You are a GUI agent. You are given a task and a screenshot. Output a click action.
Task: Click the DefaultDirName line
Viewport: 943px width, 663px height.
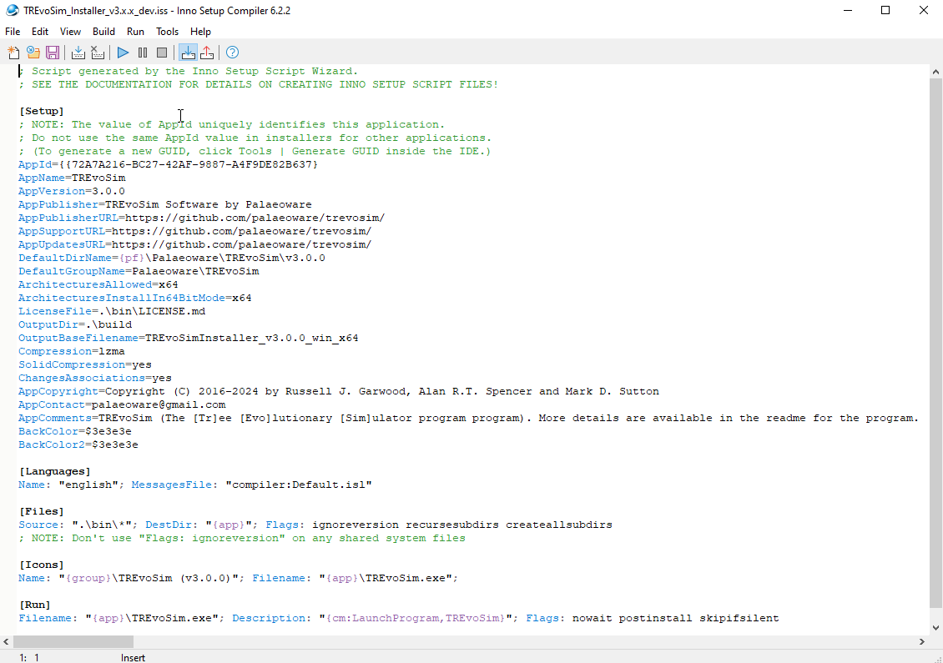[x=171, y=258]
